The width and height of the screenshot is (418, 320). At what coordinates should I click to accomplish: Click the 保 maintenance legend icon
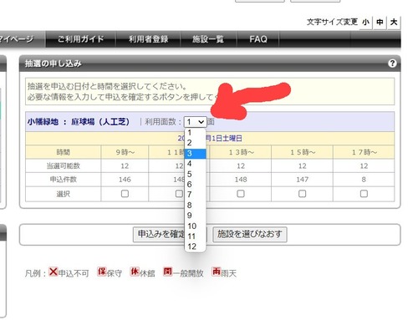102,272
